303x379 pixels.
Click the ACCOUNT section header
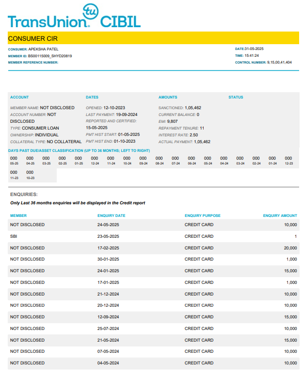pos(19,98)
